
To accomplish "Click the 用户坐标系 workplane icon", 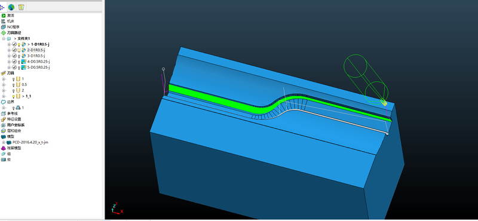I will click(4, 125).
